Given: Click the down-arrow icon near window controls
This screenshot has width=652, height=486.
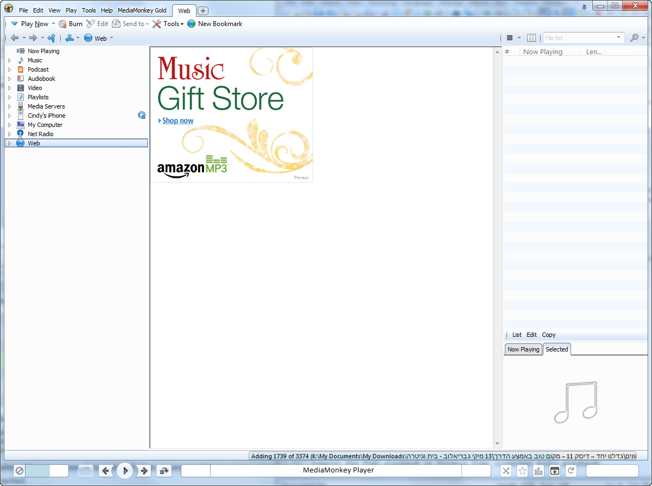Looking at the screenshot, I should 584,7.
